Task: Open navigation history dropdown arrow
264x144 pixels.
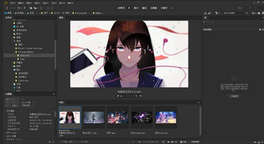Action: tap(14, 8)
